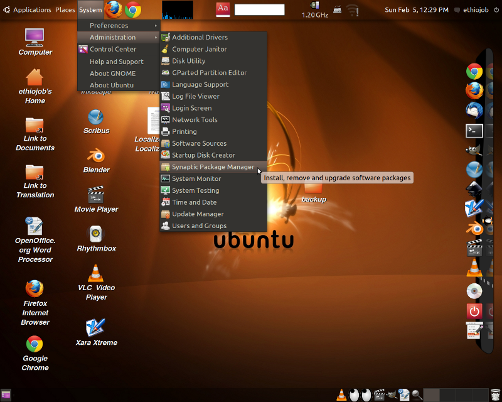Screen dimensions: 502x402
Task: Open ethiojob's Home folder icon
Action: coord(35,87)
